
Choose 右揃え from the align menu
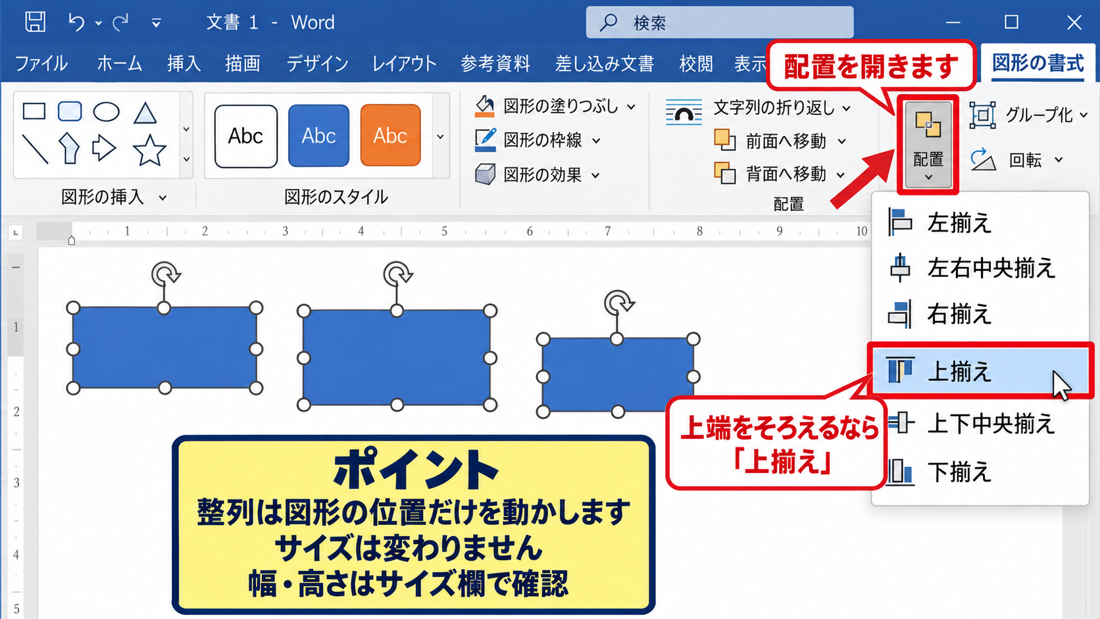(x=980, y=314)
